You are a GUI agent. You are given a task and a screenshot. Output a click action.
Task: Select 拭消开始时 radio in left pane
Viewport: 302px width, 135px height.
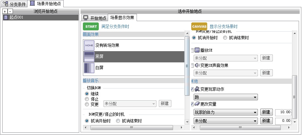(87, 121)
